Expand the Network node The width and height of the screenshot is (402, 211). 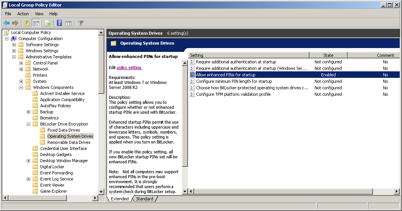coord(21,69)
